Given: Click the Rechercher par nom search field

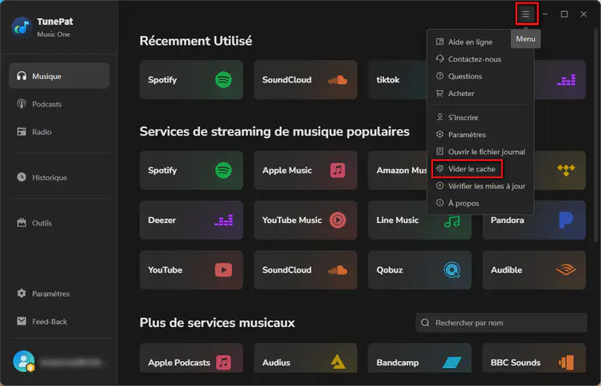Looking at the screenshot, I should pyautogui.click(x=501, y=323).
